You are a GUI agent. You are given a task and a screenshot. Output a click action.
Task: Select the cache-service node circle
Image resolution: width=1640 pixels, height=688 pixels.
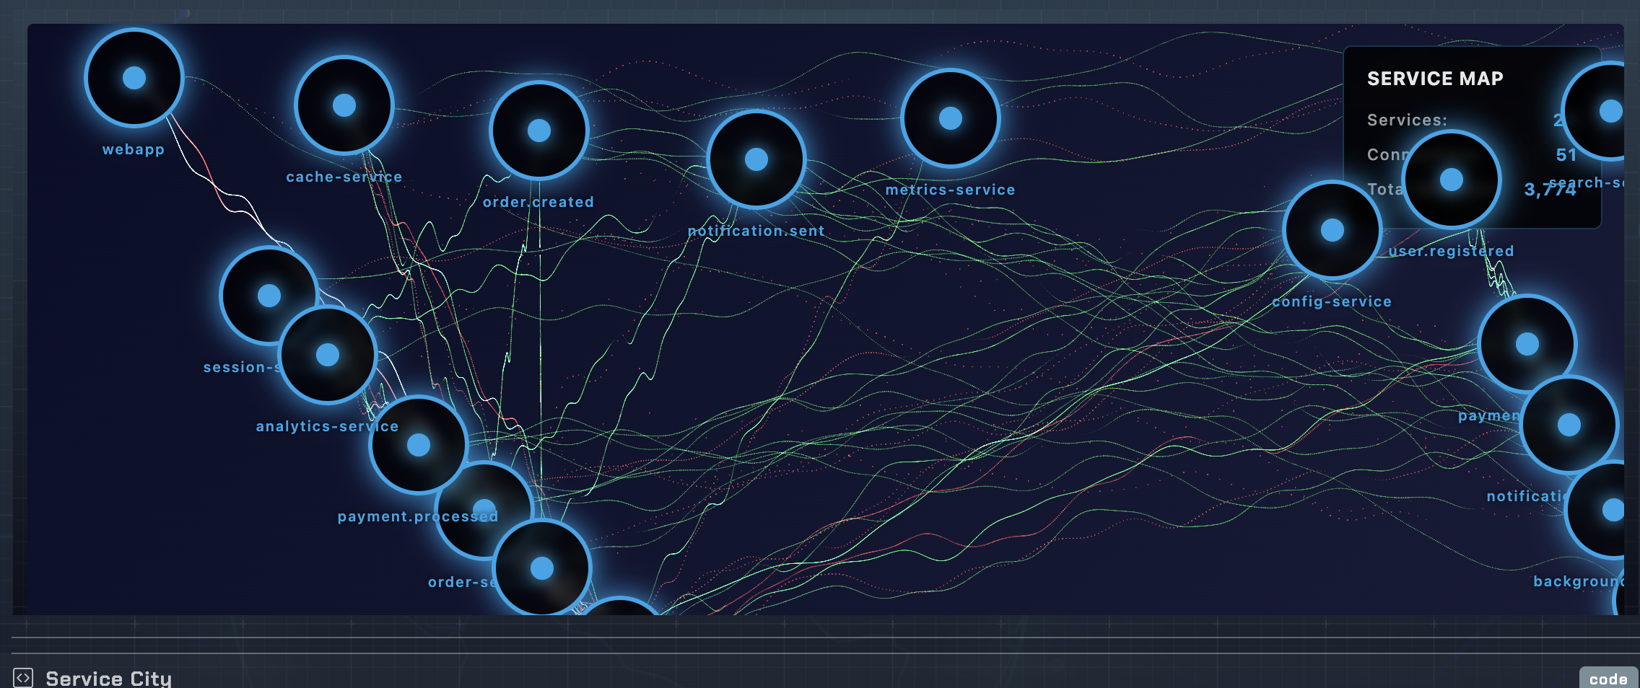tap(344, 105)
